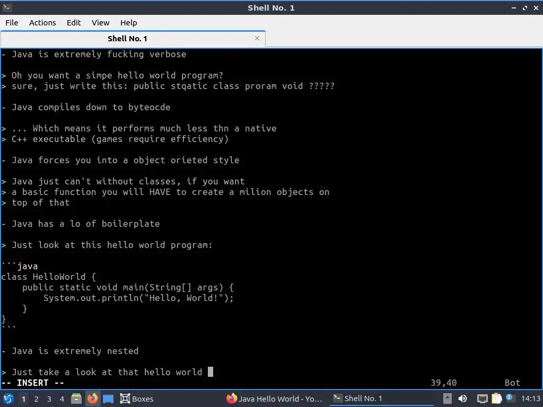Open the File menu
The height and width of the screenshot is (407, 543).
pos(12,23)
